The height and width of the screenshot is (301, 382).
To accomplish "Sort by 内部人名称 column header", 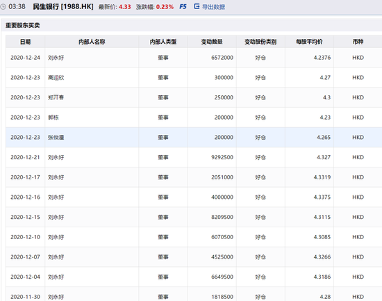I will click(x=92, y=42).
